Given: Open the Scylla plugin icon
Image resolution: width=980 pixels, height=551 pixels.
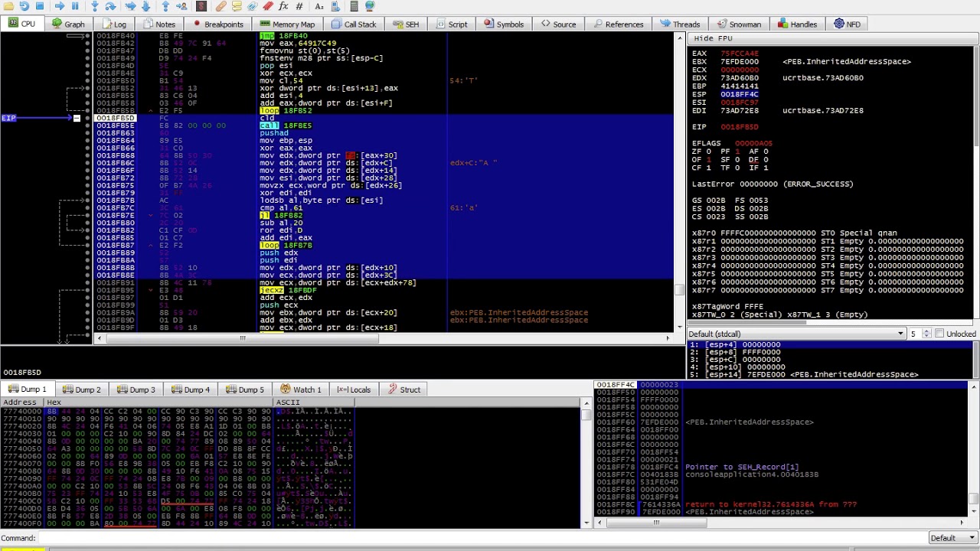Looking at the screenshot, I should [x=201, y=6].
